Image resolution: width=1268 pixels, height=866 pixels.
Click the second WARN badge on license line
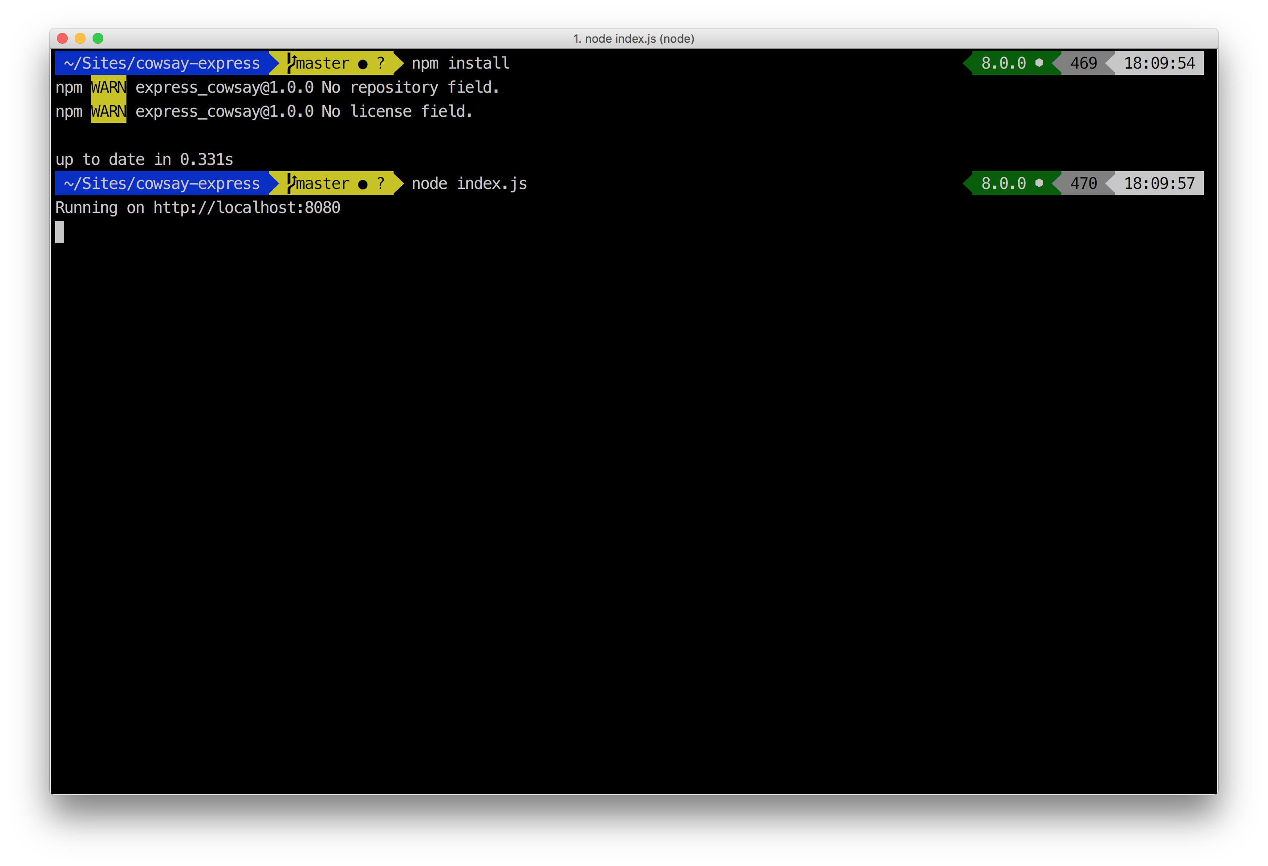click(x=109, y=111)
